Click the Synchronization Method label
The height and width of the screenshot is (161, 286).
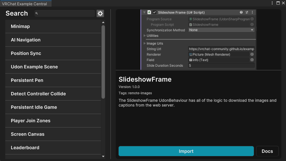tap(166, 30)
